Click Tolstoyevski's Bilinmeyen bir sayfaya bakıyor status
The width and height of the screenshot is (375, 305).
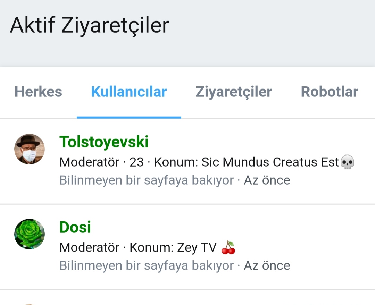coord(147,180)
